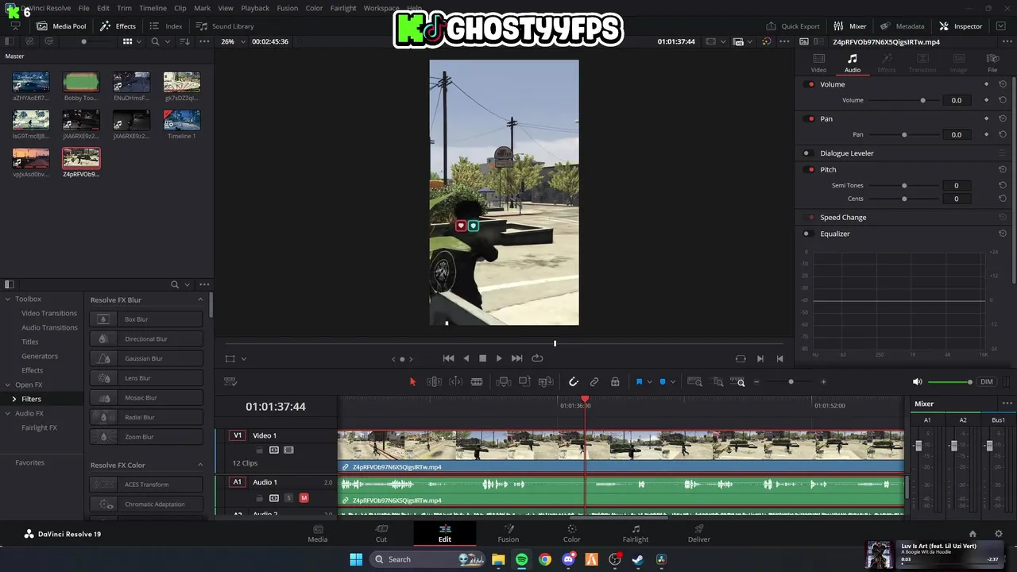Image resolution: width=1017 pixels, height=572 pixels.
Task: Click the Quick Export button
Action: click(793, 26)
